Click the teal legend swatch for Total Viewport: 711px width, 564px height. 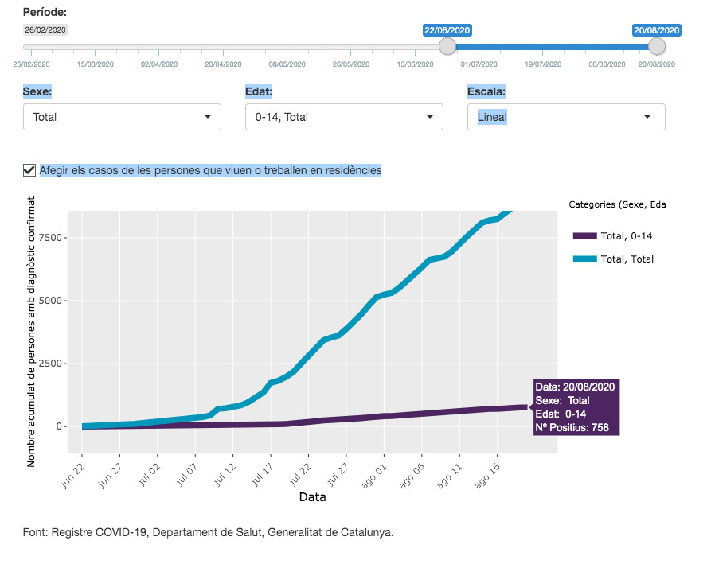[584, 259]
